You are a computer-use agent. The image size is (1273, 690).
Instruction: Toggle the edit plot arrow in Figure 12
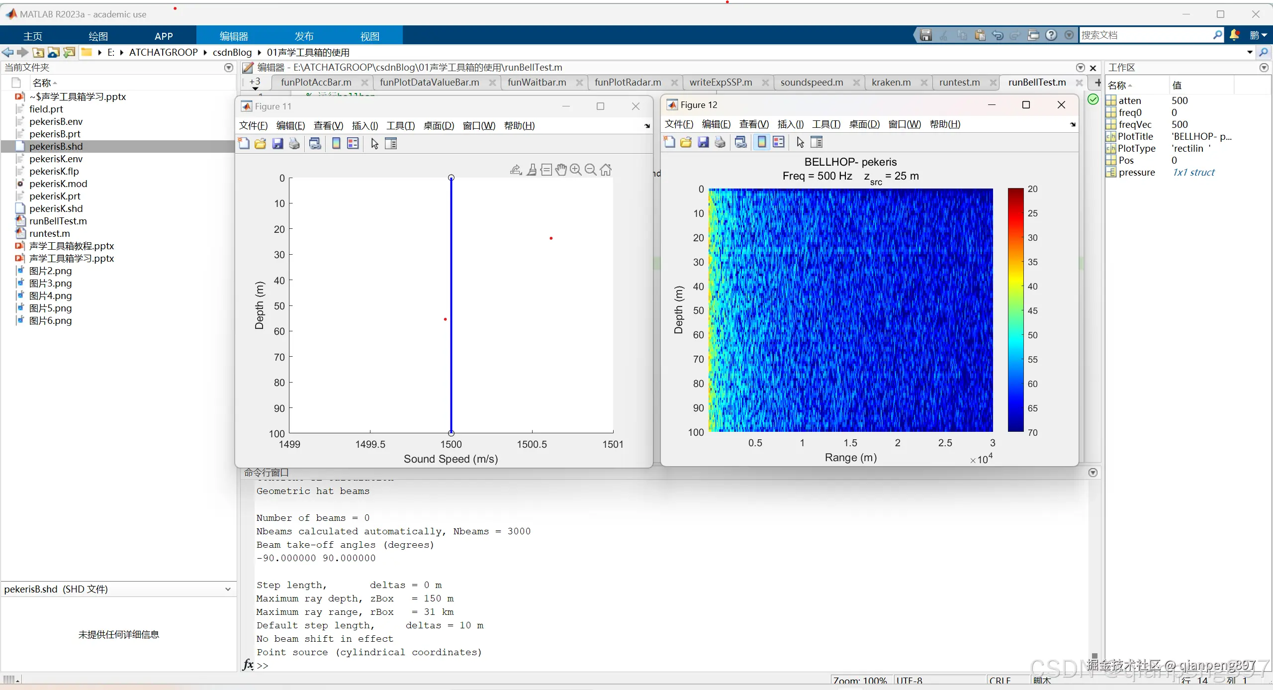[800, 142]
